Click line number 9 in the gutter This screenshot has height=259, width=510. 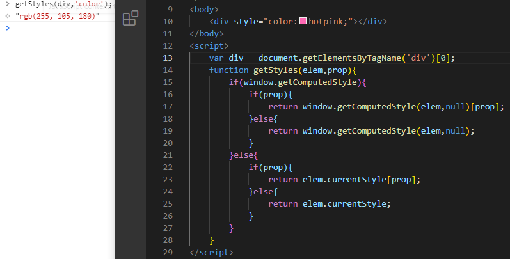click(170, 10)
